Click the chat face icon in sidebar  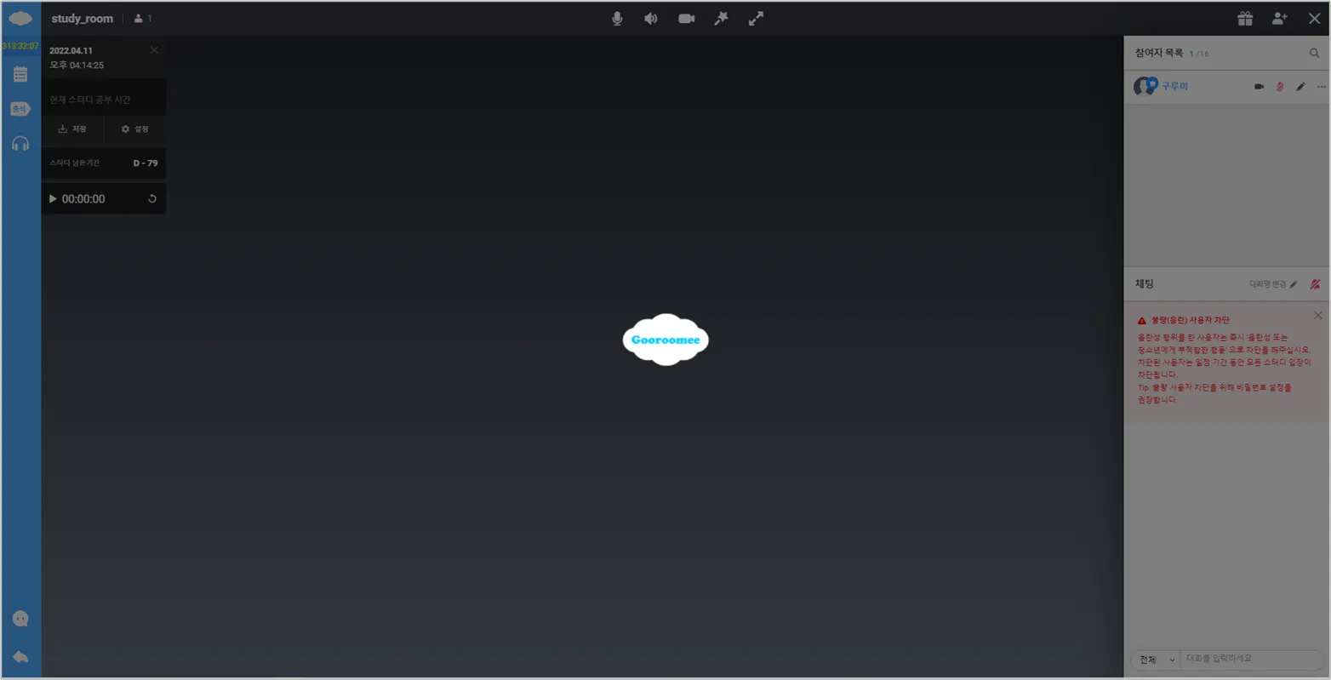(x=20, y=619)
